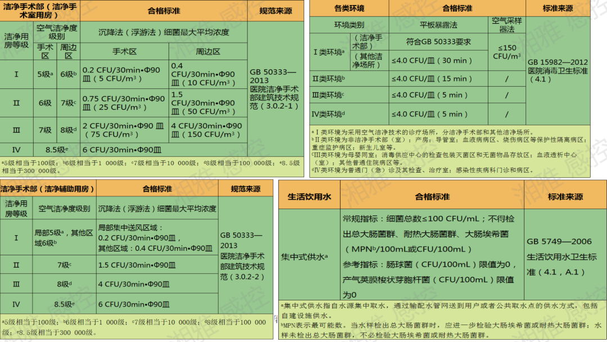Image resolution: width=607 pixels, height=342 pixels.
Task: Click the 平板暴露法 column header
Action: (438, 25)
